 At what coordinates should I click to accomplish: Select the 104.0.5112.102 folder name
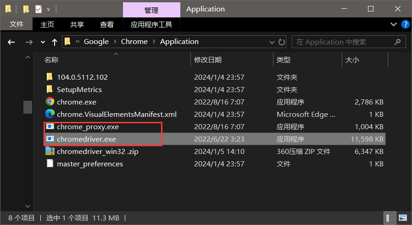(x=82, y=77)
